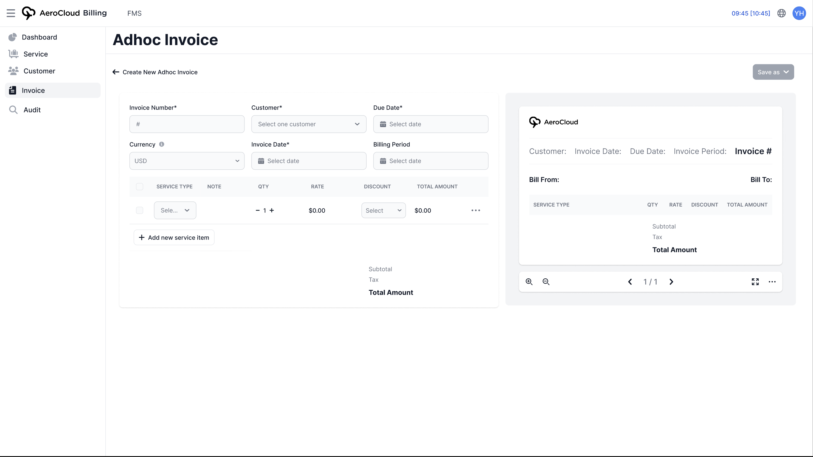
Task: Zoom in on invoice preview
Action: 529,282
